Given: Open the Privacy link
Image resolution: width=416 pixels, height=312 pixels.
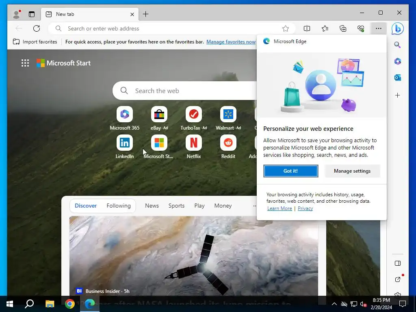Looking at the screenshot, I should 305,208.
